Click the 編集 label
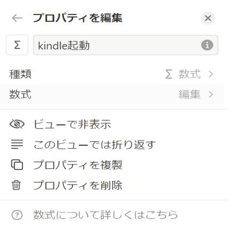Viewport: 228px width, 228px height. [190, 94]
